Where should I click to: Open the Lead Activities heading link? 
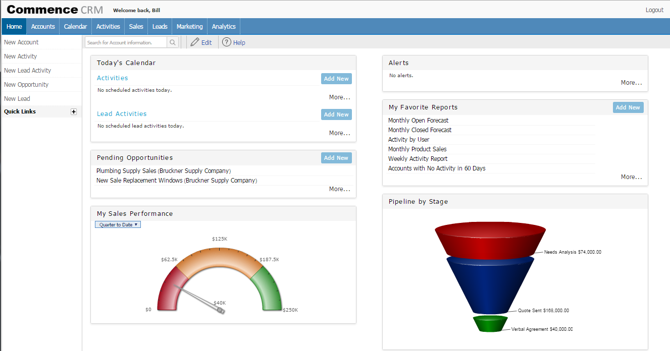tap(122, 114)
